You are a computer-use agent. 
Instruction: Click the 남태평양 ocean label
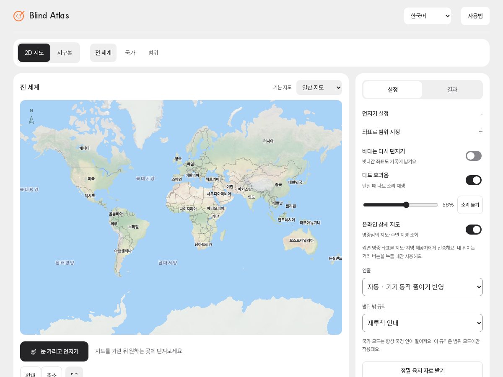(x=65, y=263)
